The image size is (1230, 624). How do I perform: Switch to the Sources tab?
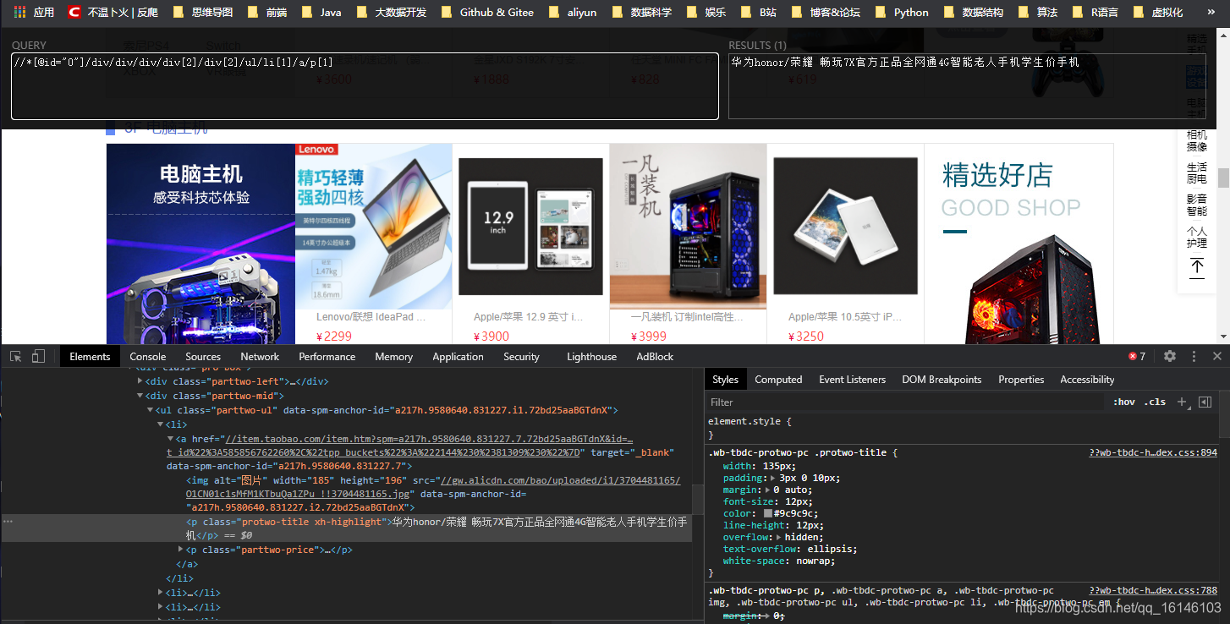coord(203,356)
